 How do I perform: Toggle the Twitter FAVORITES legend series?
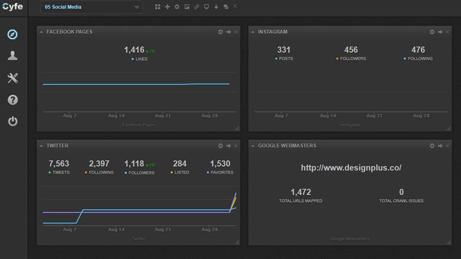pyautogui.click(x=220, y=172)
